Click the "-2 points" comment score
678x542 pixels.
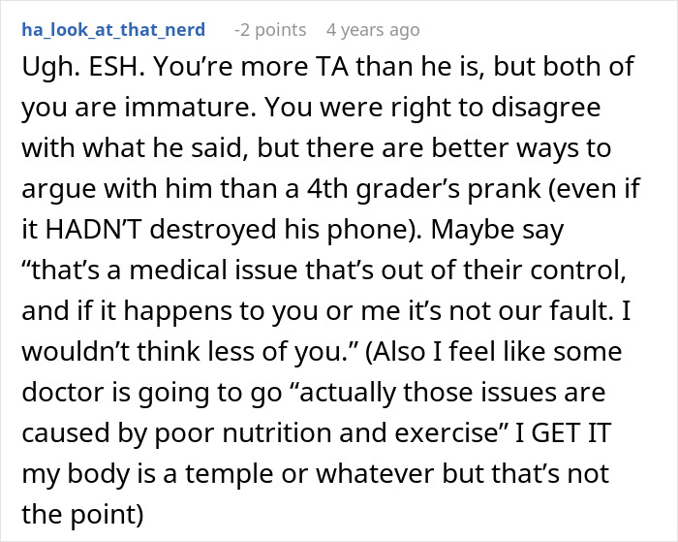(x=271, y=29)
